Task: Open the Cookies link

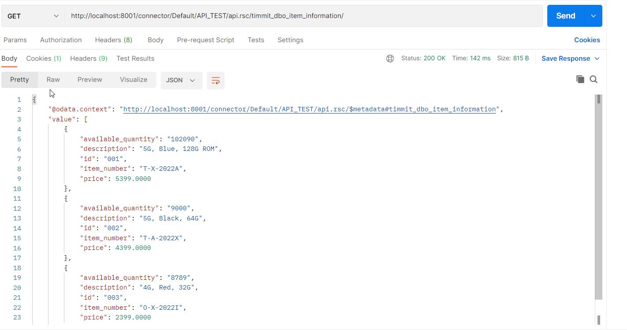Action: pos(587,40)
